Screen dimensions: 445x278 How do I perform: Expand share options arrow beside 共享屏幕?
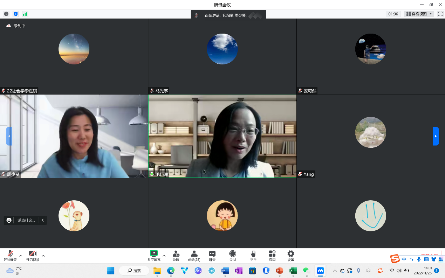coord(164,256)
